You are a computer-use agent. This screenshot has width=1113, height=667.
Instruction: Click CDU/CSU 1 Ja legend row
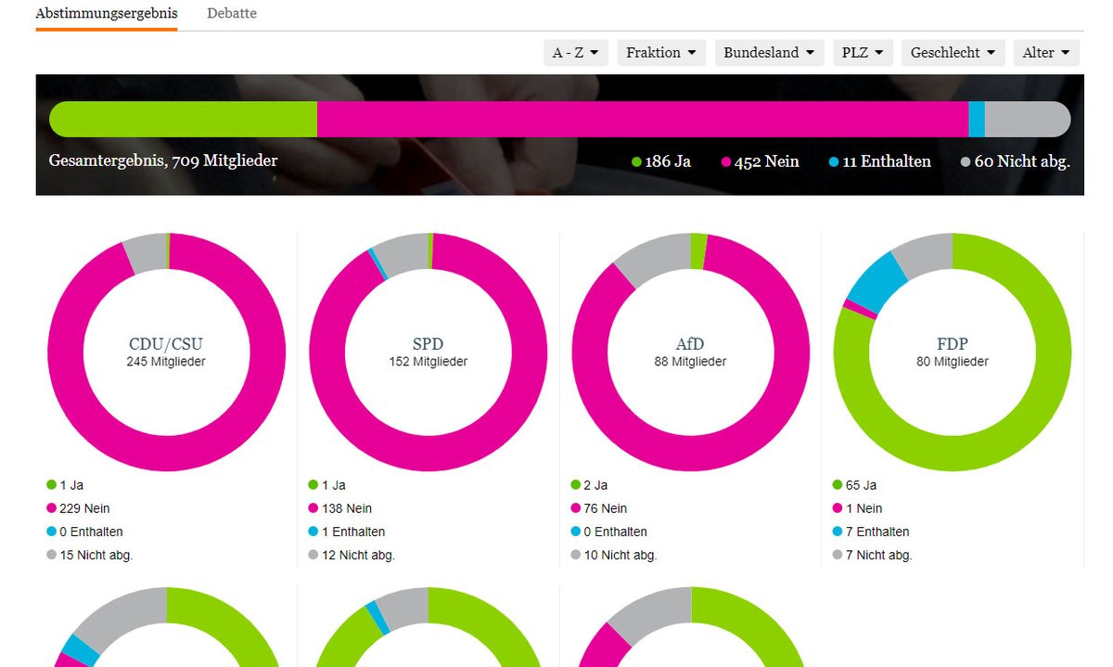pos(66,484)
